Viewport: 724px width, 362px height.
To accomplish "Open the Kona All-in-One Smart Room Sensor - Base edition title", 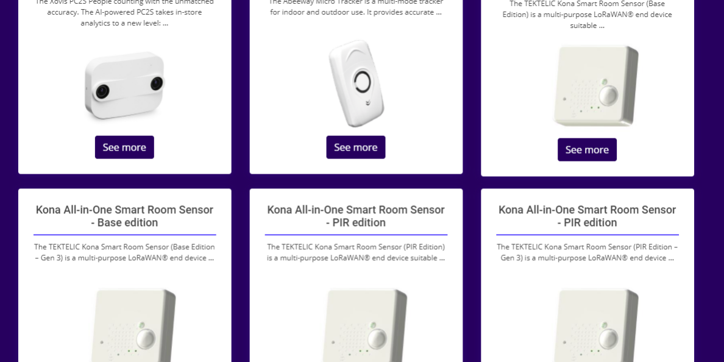I will point(124,216).
